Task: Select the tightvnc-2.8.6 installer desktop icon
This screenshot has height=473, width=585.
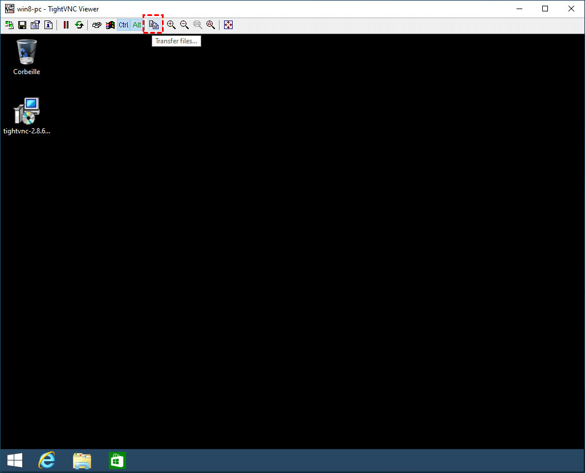Action: (x=26, y=116)
